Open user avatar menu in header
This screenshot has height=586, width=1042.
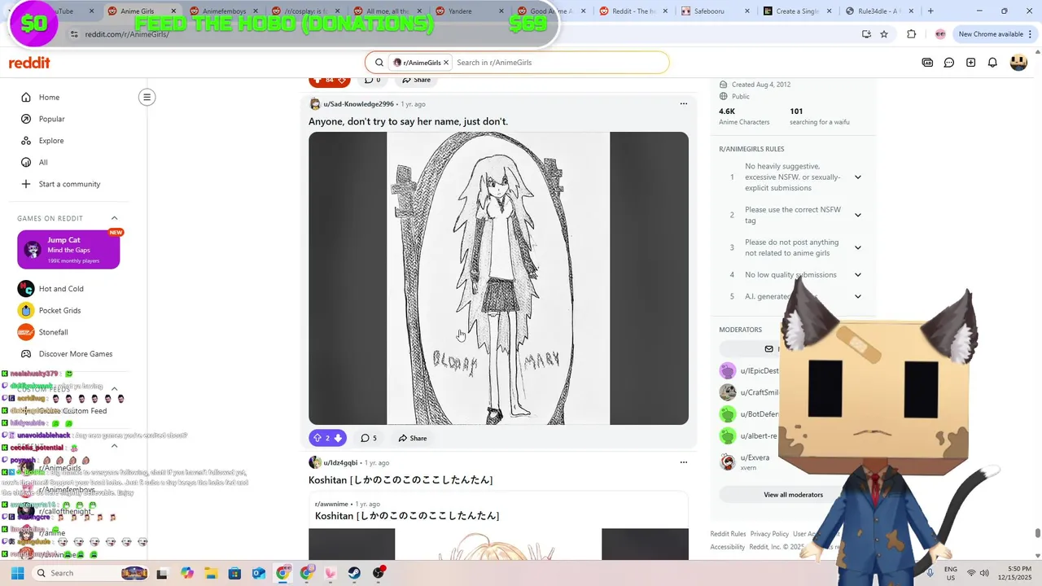click(1018, 63)
